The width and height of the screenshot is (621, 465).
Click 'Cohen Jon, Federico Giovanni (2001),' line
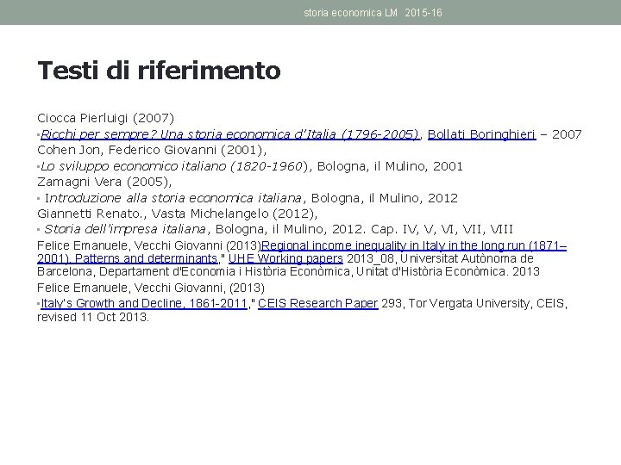coord(152,150)
